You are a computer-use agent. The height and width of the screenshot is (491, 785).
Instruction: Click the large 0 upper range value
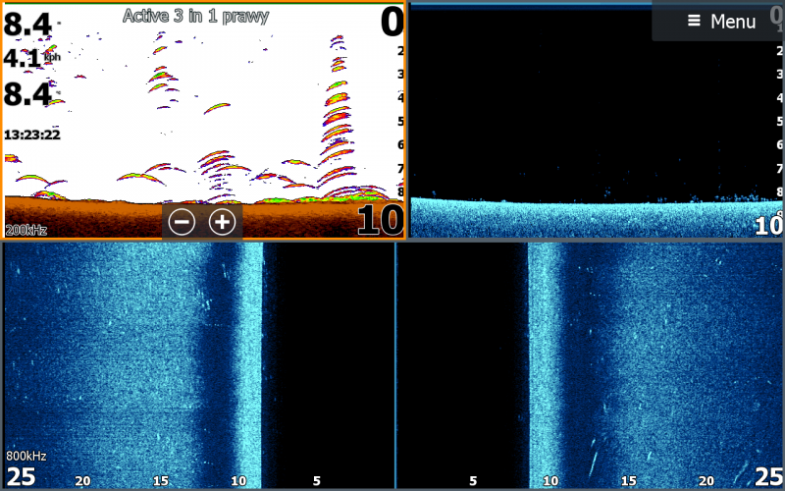391,23
